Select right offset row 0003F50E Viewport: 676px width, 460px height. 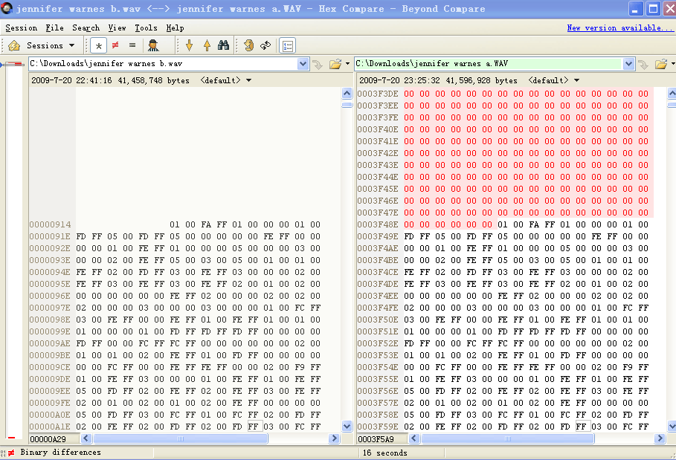[x=378, y=320]
